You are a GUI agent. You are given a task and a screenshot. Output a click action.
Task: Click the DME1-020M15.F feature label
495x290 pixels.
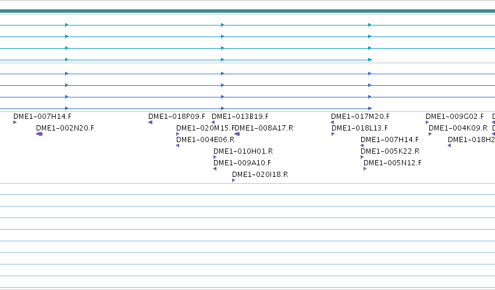point(205,128)
